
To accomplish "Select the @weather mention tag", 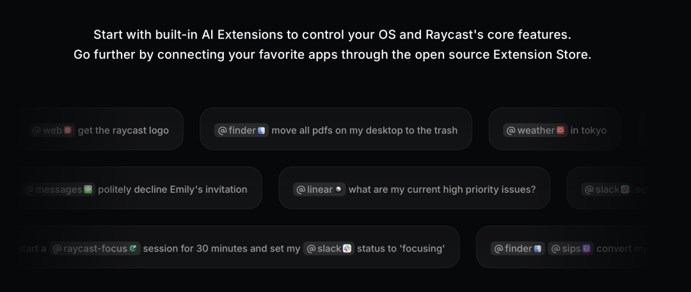I will 536,130.
